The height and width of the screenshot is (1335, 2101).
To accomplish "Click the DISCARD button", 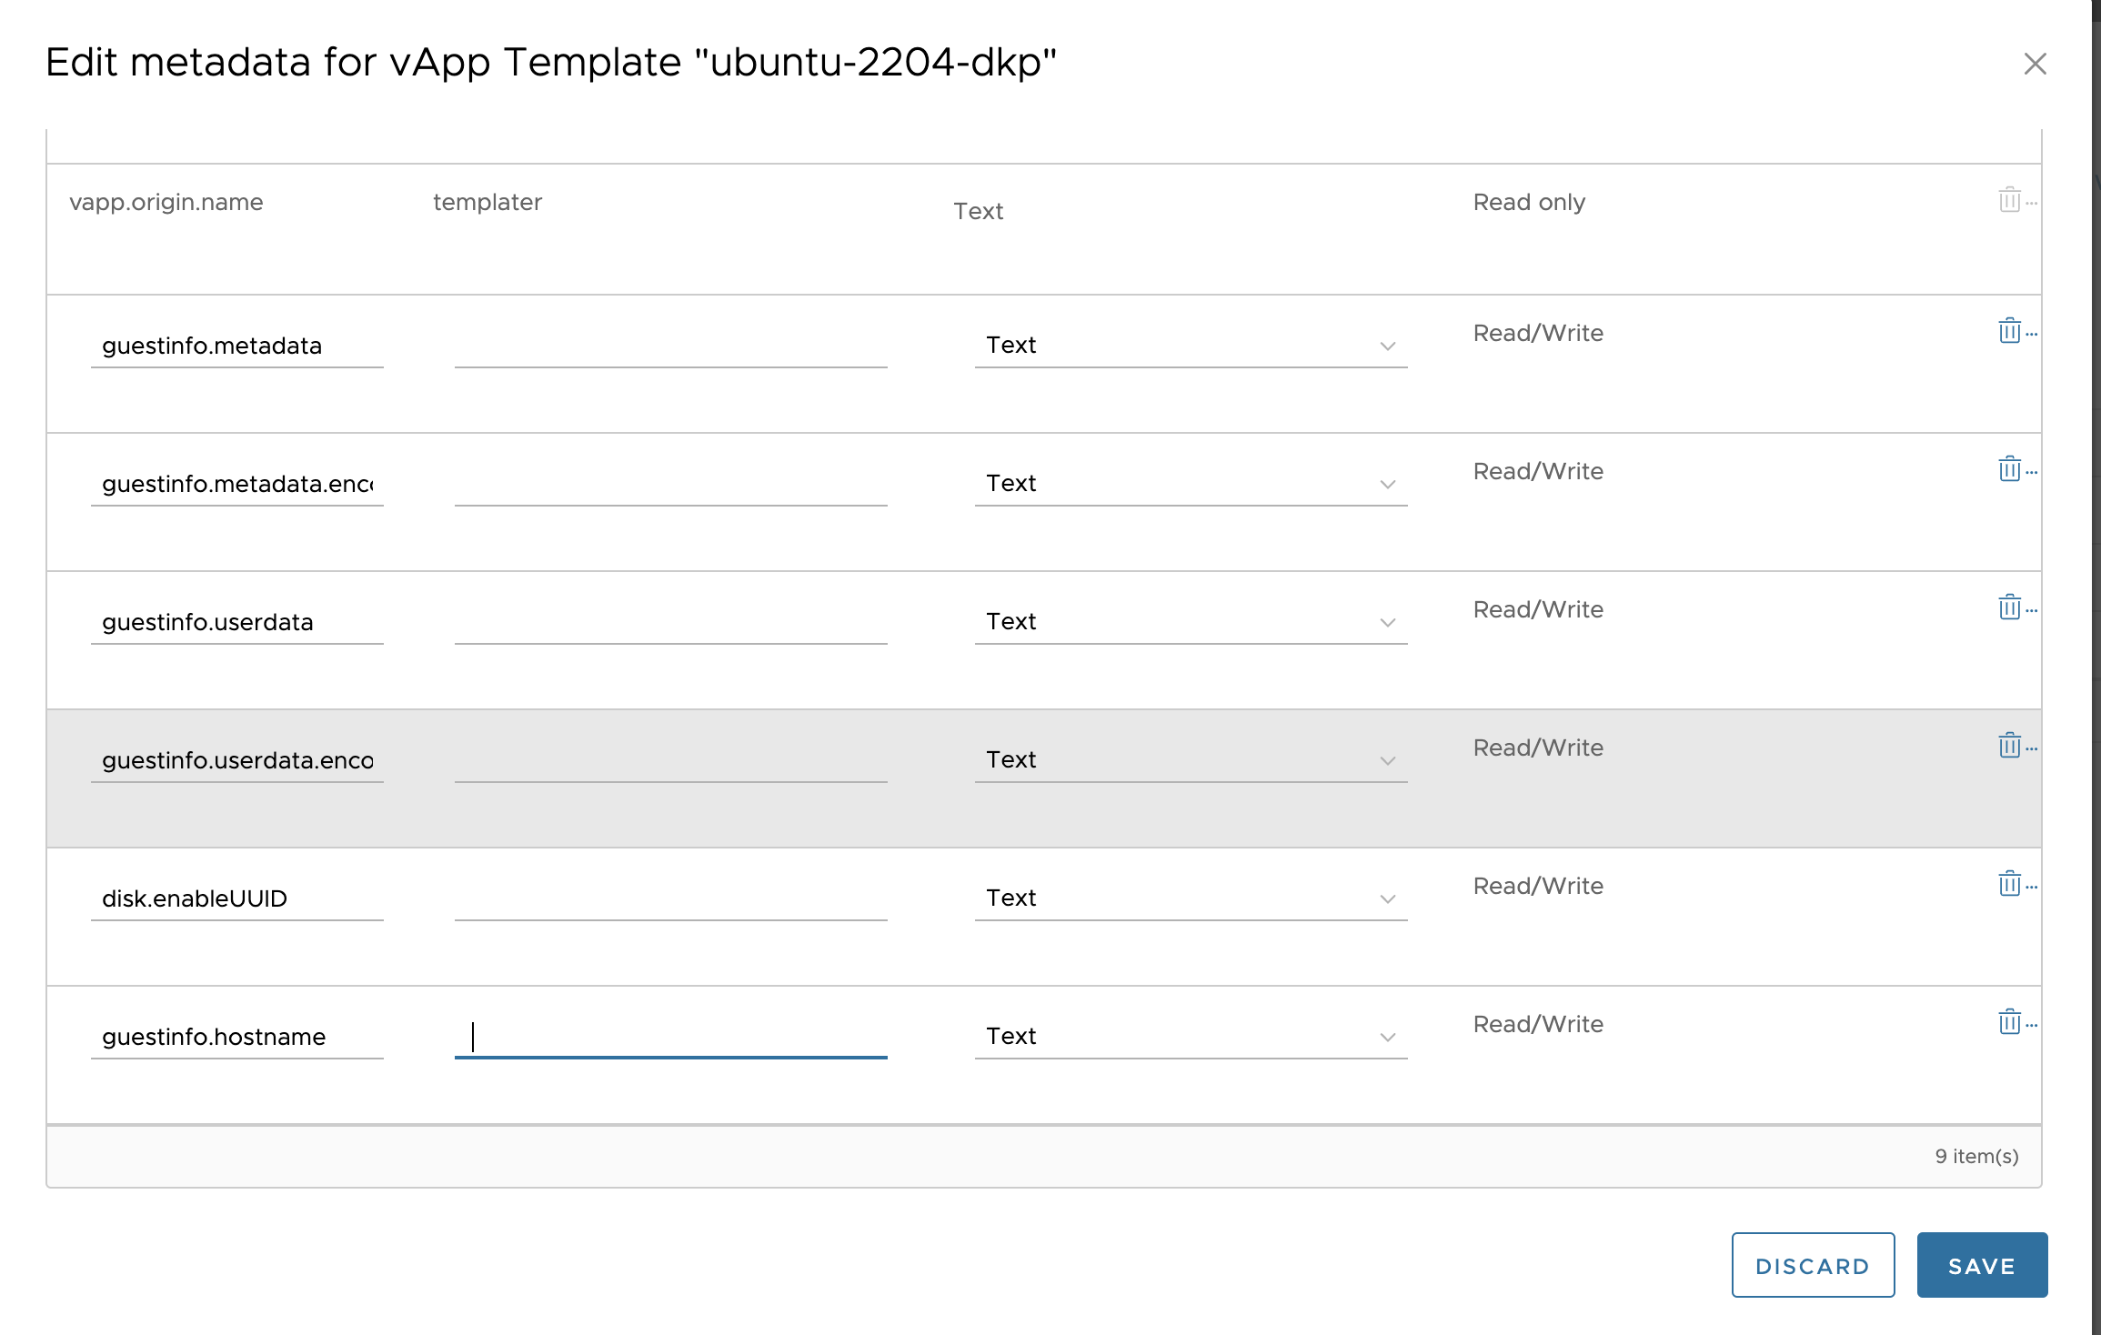I will (1813, 1265).
